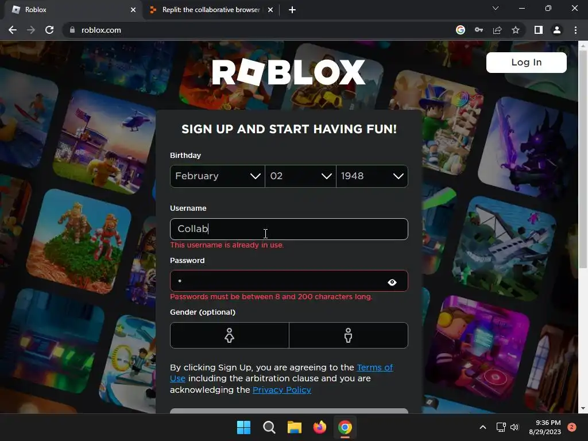Click the crashed airplane game thumbnail
This screenshot has width=588, height=441.
pos(504,247)
